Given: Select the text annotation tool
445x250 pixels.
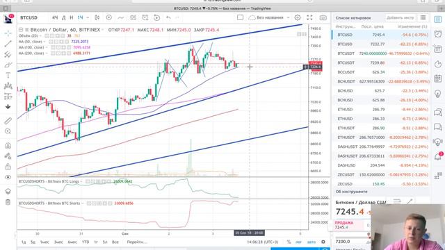Looking at the screenshot, I should 8,75.
